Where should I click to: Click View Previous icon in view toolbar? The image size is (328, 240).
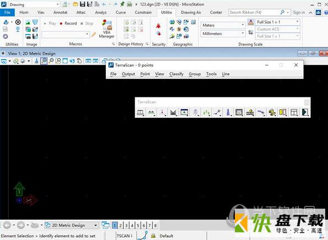[88, 61]
